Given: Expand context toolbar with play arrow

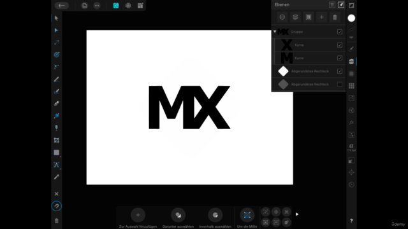Looking at the screenshot, I should click(297, 214).
